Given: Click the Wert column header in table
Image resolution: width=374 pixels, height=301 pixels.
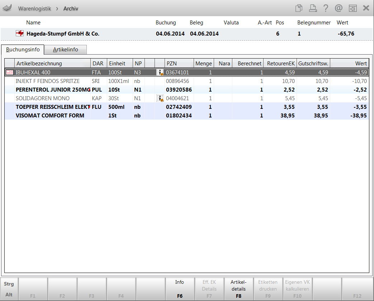Looking at the screenshot, I should pyautogui.click(x=349, y=63).
